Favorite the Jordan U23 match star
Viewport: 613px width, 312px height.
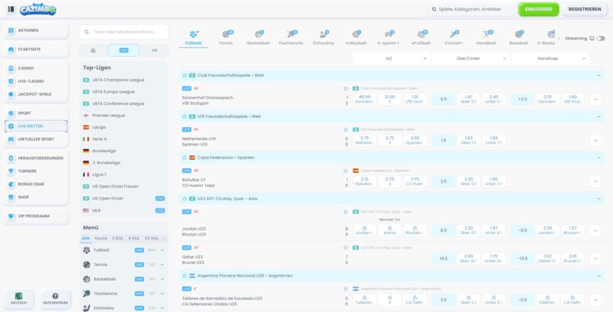pyautogui.click(x=345, y=211)
